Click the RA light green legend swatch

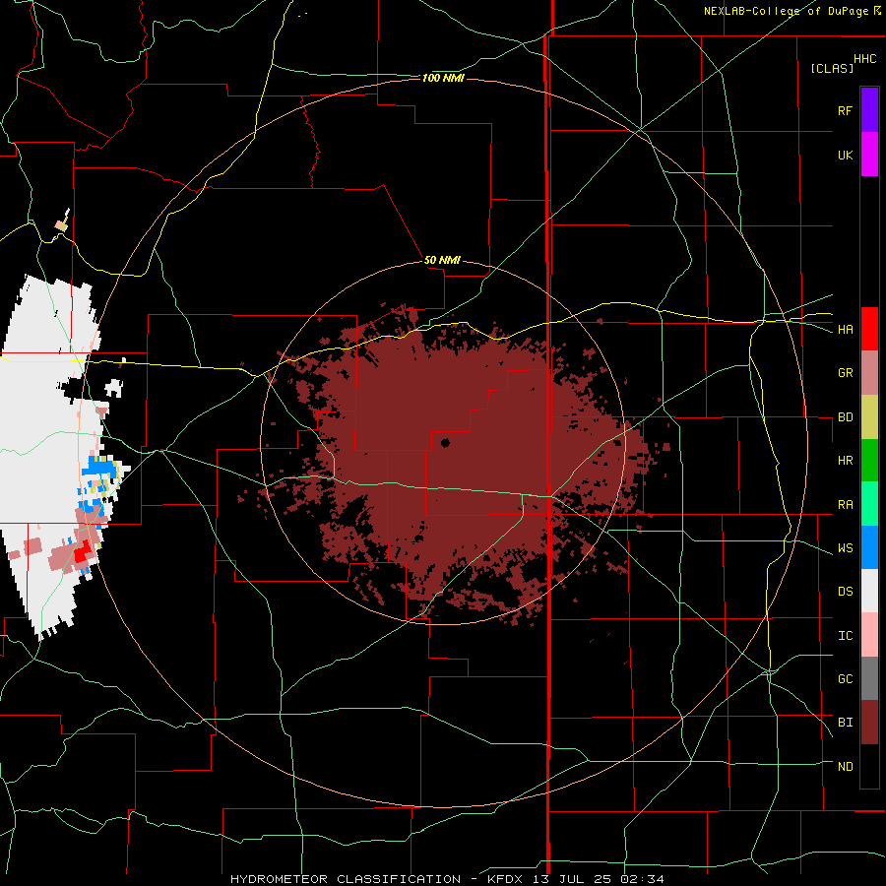point(869,504)
